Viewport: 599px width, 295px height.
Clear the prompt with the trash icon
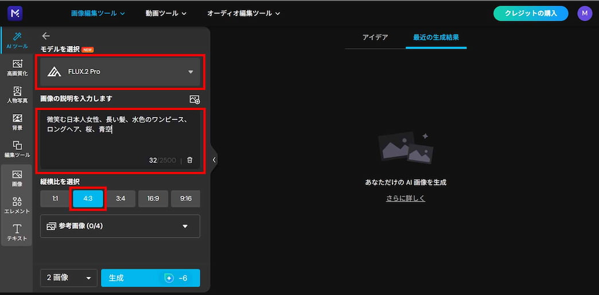(190, 160)
